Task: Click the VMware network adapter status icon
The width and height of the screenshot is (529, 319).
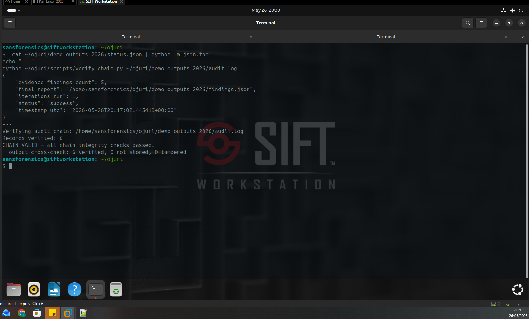Action: [x=507, y=304]
